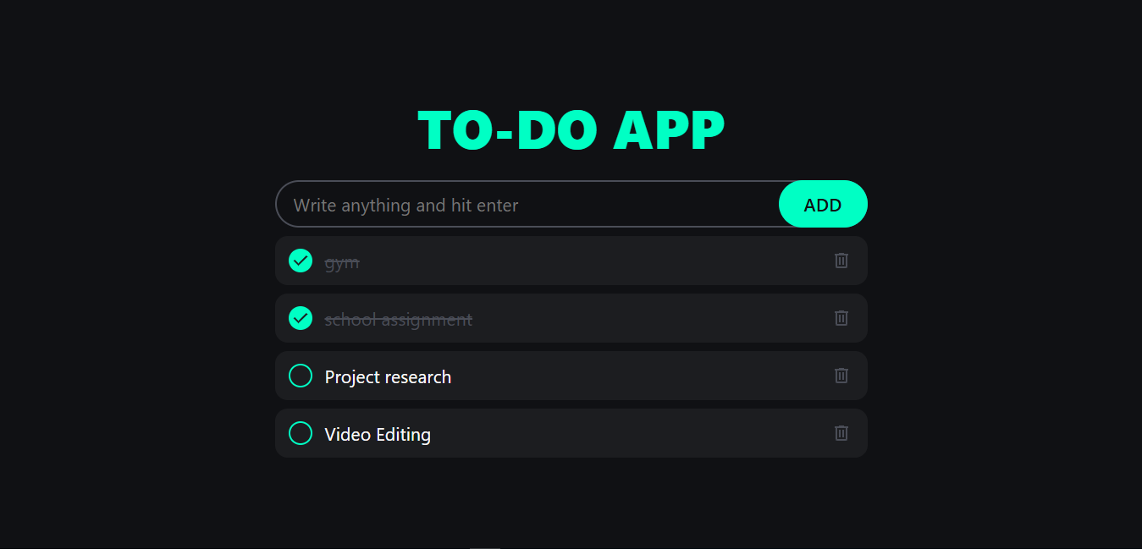
Task: Click blank middle of Project research row
Action: click(643, 376)
